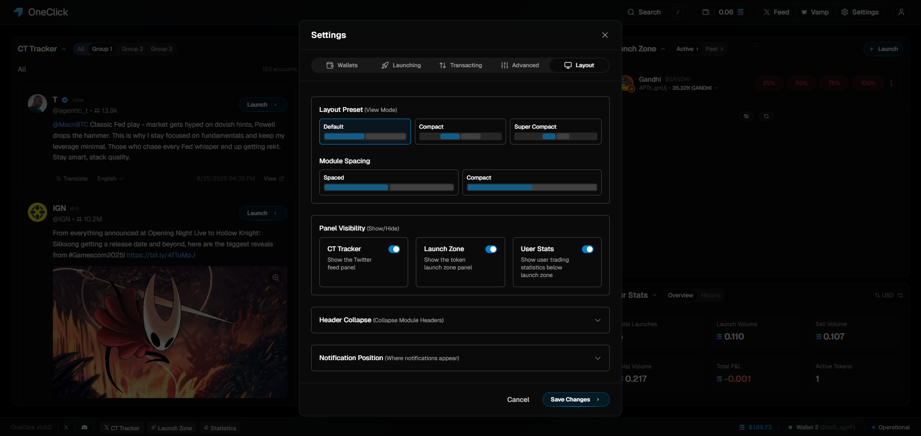This screenshot has width=921, height=436.
Task: Open the X Feed in header
Action: point(776,12)
